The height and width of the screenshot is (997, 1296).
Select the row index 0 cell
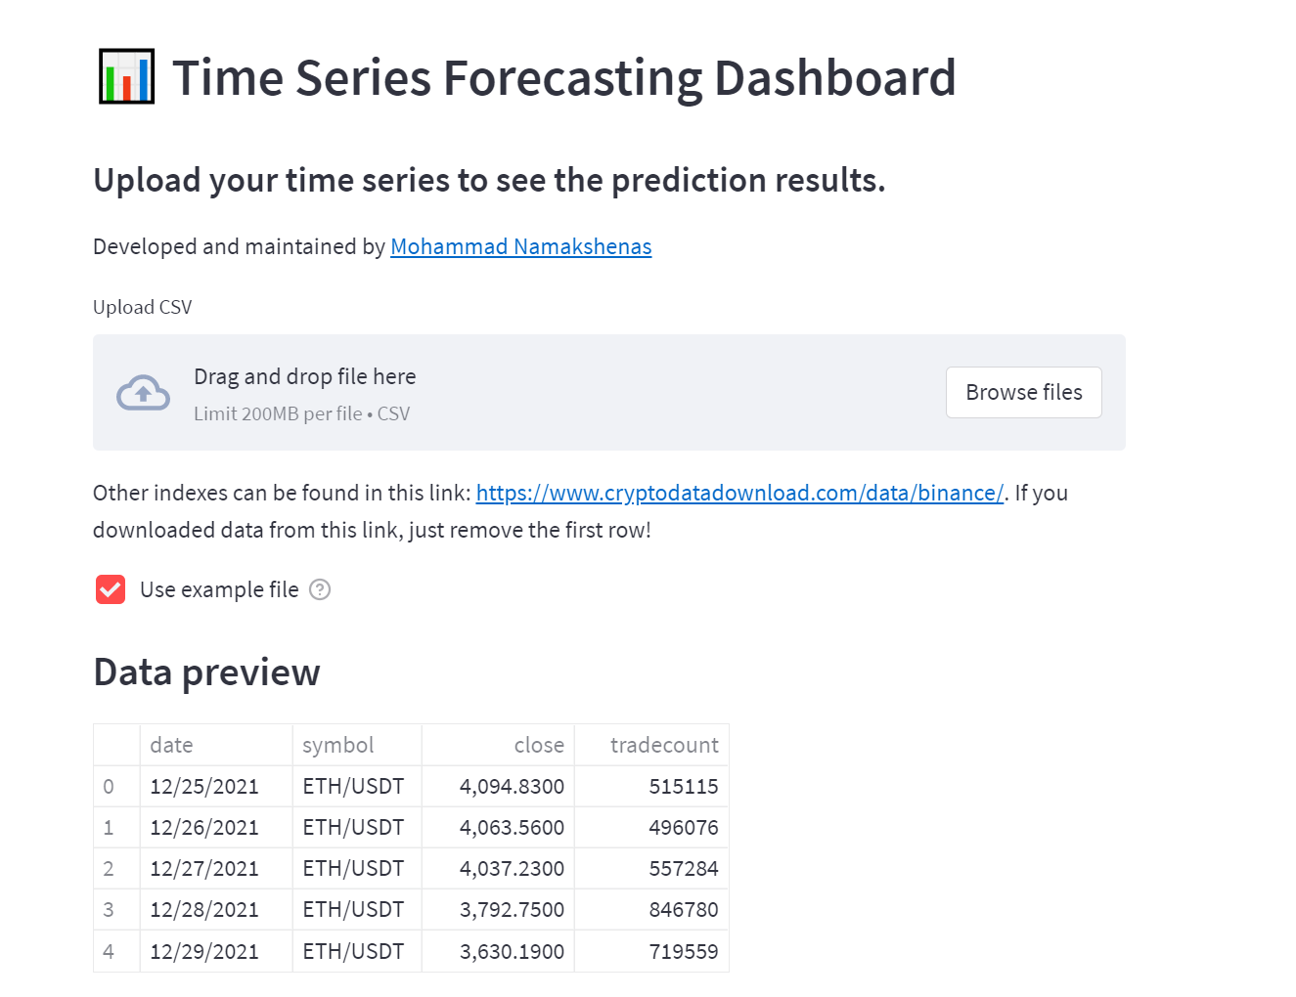[x=108, y=785]
